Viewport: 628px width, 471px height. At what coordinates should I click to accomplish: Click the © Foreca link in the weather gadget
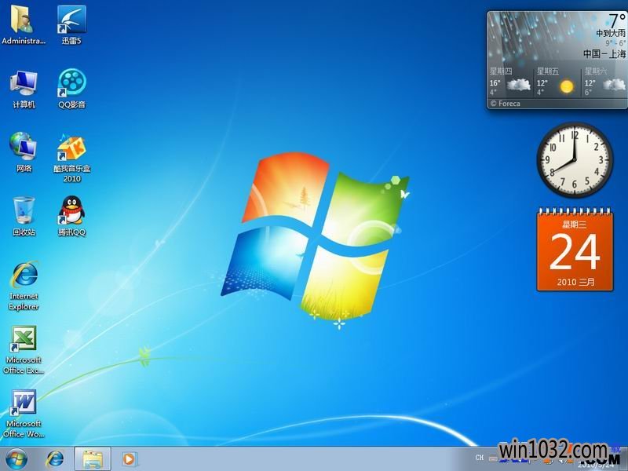pyautogui.click(x=506, y=103)
